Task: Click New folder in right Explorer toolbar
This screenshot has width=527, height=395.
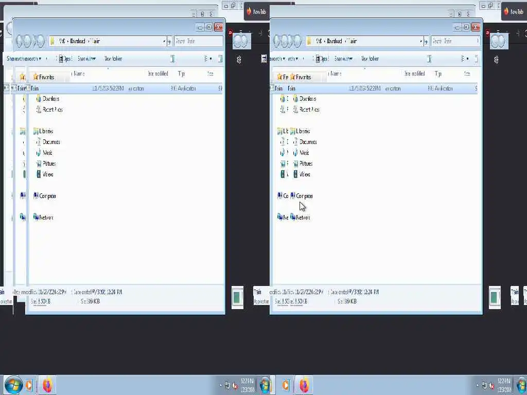Action: (370, 59)
